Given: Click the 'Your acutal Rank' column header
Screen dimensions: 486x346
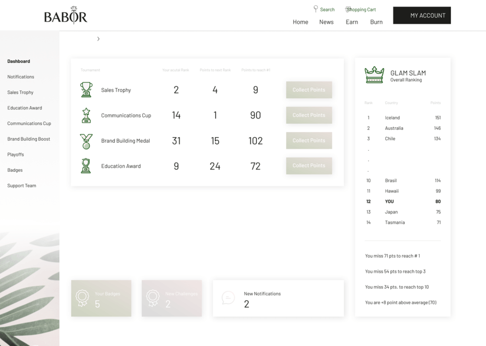Looking at the screenshot, I should (x=175, y=70).
